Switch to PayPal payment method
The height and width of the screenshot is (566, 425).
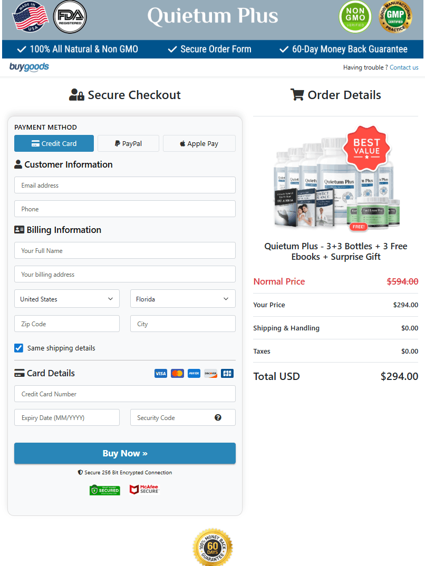point(128,143)
